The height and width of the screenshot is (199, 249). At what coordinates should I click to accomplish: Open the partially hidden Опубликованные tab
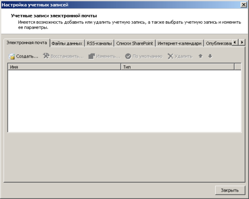pyautogui.click(x=218, y=43)
